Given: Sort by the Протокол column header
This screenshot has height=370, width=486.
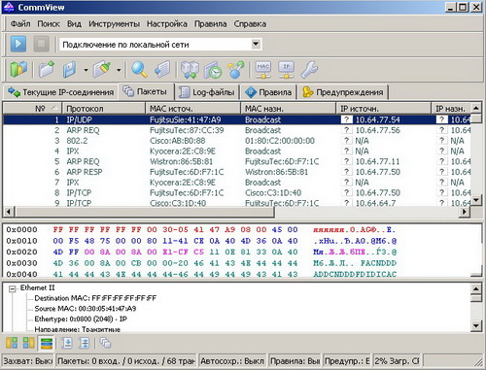Looking at the screenshot, I should coord(103,109).
